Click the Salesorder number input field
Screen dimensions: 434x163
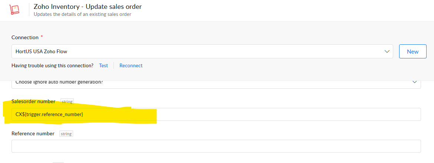point(216,114)
